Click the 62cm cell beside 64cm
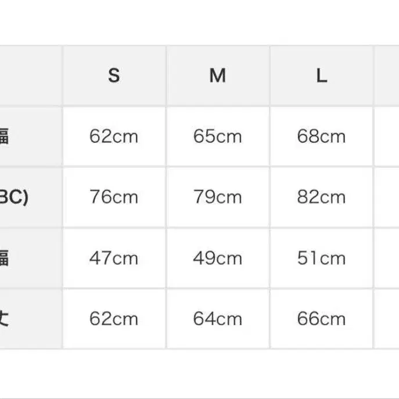Screen dimensions: 399x399 pyautogui.click(x=114, y=319)
